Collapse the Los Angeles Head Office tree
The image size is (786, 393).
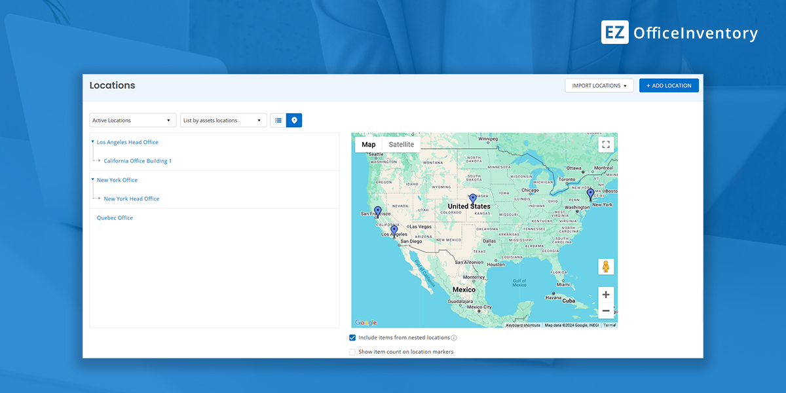click(93, 141)
